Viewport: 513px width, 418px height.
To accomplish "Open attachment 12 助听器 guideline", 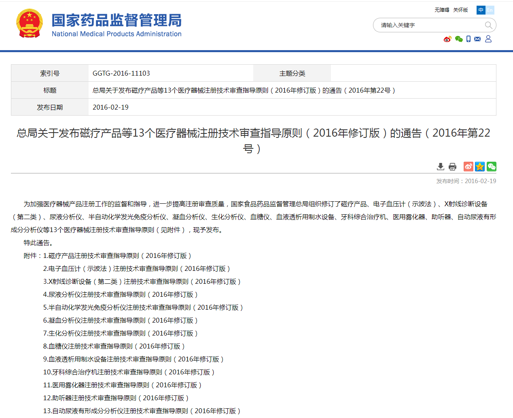I will [x=116, y=398].
